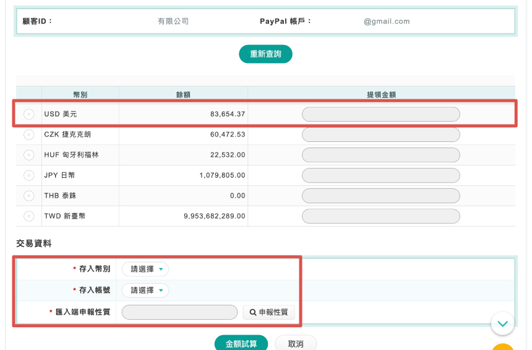Focus the CZK withdrawal amount field
The width and height of the screenshot is (532, 350).
pos(380,135)
